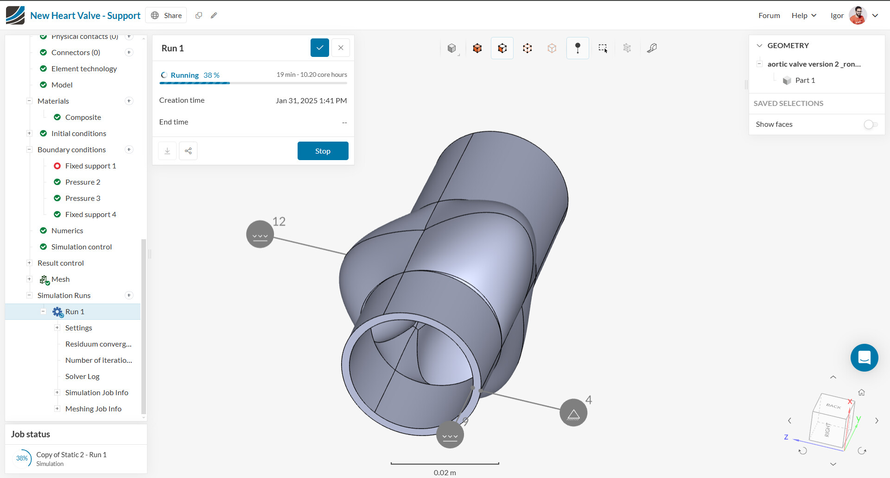Open Solver Log in the tree
890x478 pixels.
[83, 376]
